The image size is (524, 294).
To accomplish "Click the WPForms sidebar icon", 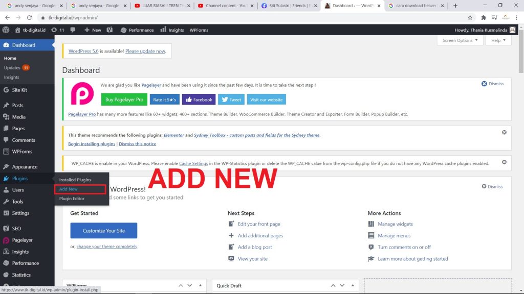I will tap(7, 151).
